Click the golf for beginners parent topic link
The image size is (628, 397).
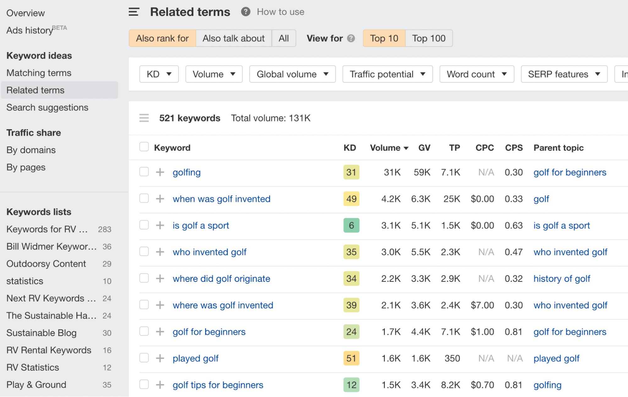(570, 331)
